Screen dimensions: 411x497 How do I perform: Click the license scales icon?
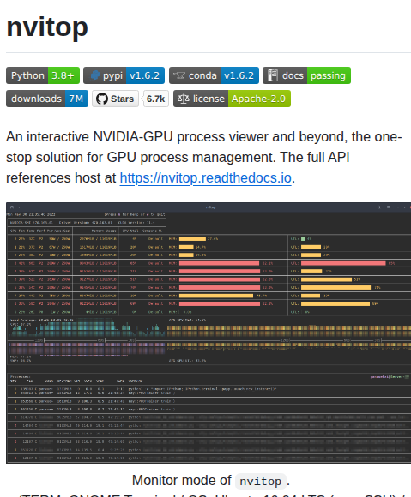[184, 99]
